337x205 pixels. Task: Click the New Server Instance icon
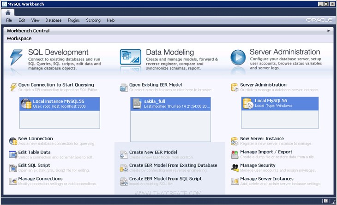coord(235,141)
